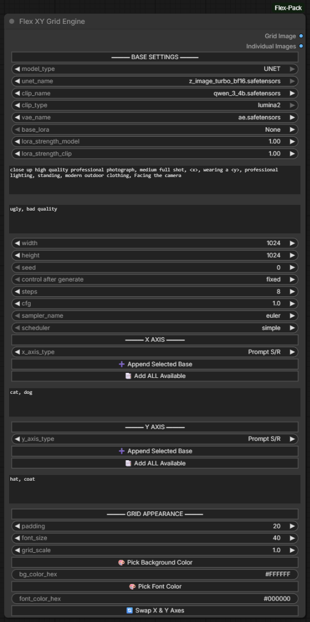Select next unet_name with right arrow

pos(292,81)
